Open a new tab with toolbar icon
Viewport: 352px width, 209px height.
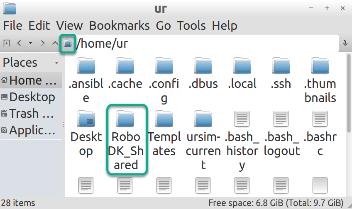pos(7,43)
